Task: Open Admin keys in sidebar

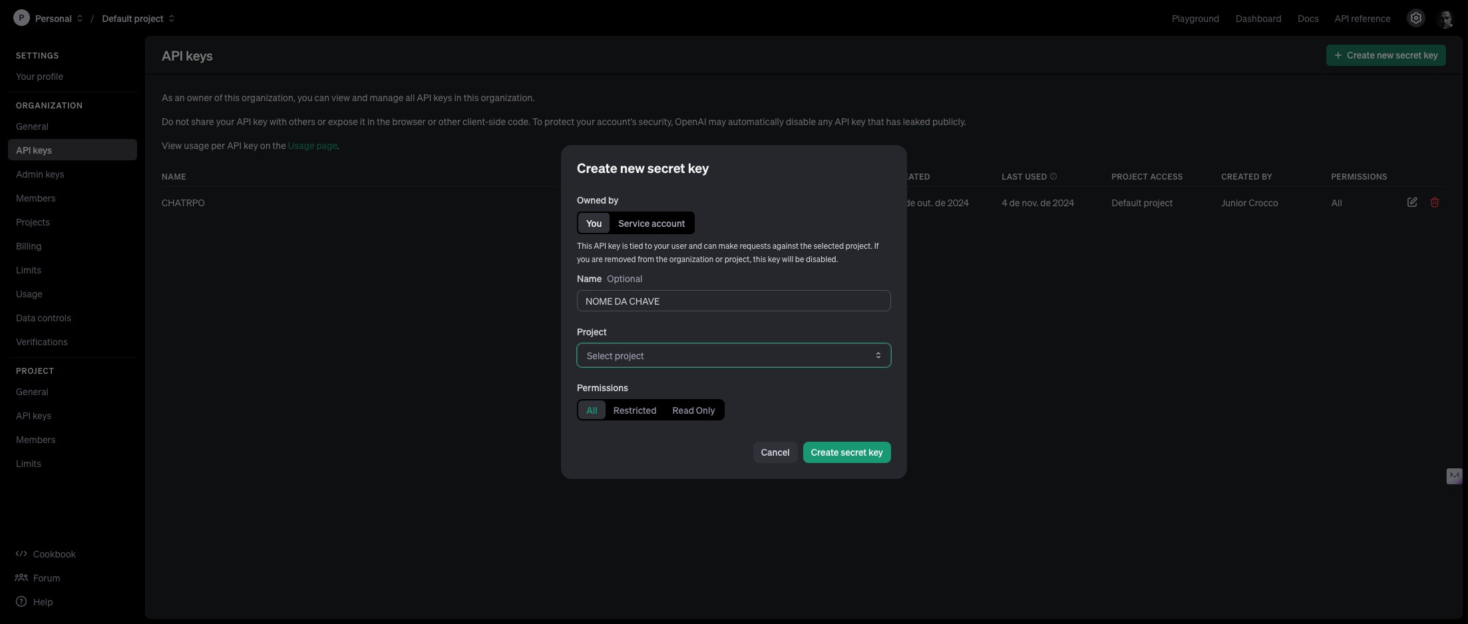Action: [73, 174]
